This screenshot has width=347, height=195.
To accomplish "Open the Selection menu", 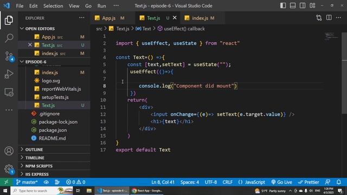I will click(53, 6).
